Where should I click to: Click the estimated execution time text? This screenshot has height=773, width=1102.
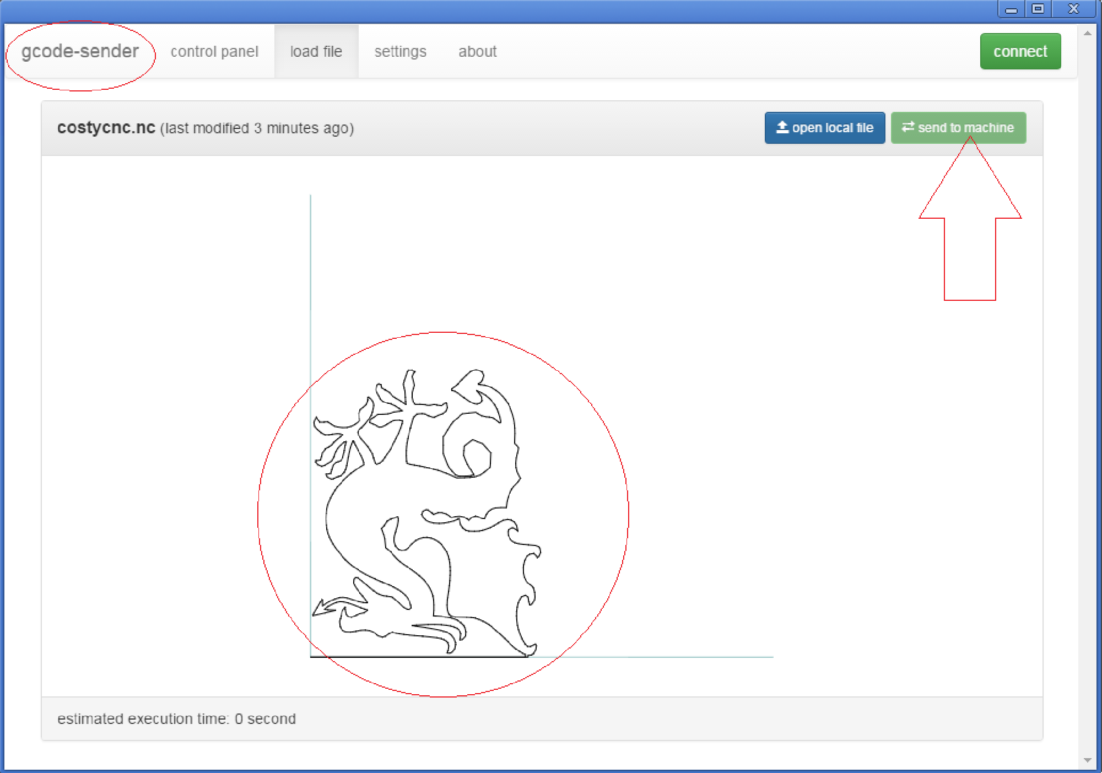pos(176,719)
